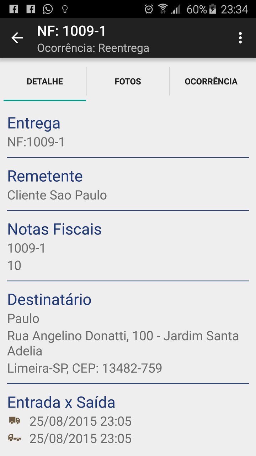Tap the recipient name Paulo

[x=23, y=318]
